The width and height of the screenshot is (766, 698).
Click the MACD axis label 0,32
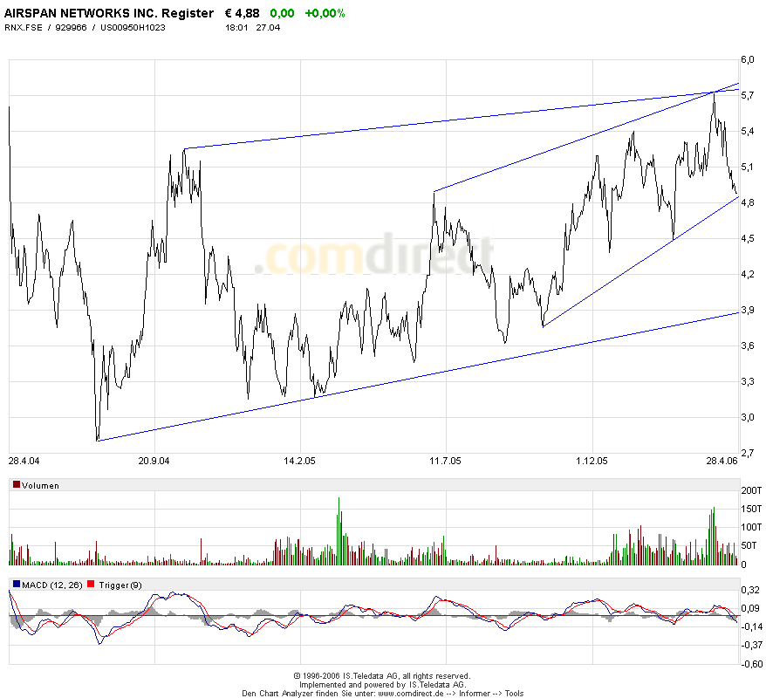click(751, 590)
